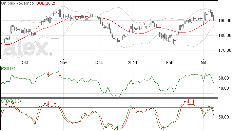Viewport: 234px width, 131px height.
Task: Click the 190,00 price axis value
Action: [x=225, y=21]
